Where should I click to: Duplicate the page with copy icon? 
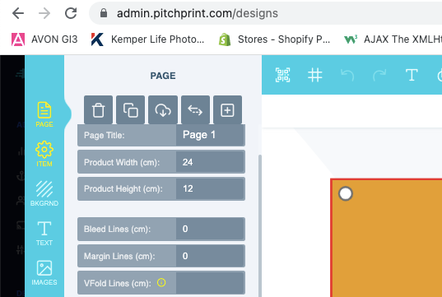131,110
